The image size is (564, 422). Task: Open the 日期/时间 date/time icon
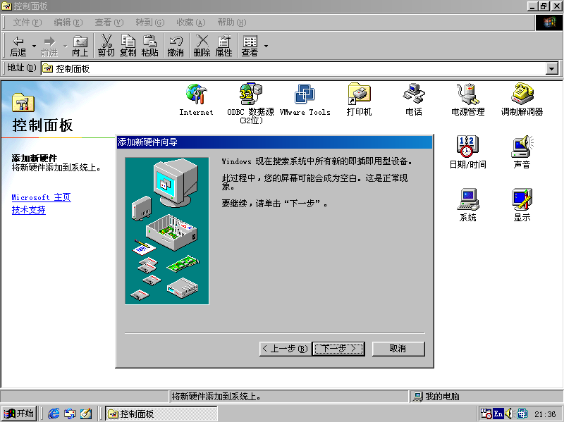(x=467, y=152)
